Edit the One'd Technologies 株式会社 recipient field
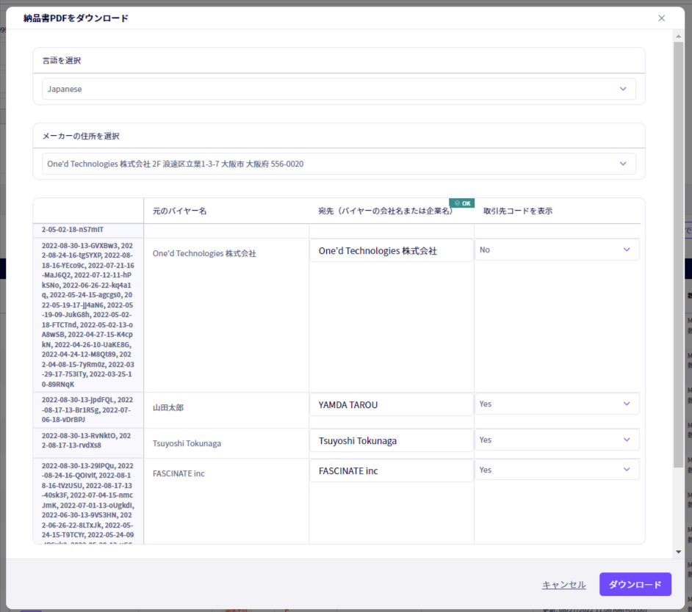692x612 pixels. 392,250
